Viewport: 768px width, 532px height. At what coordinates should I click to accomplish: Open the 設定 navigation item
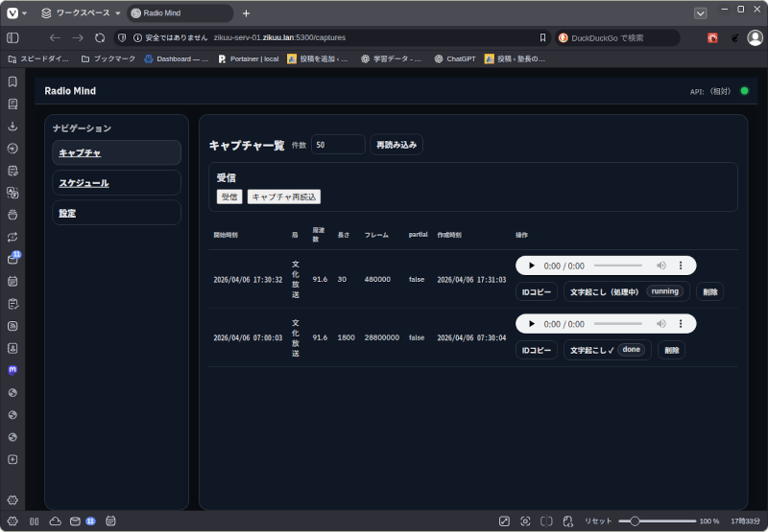pyautogui.click(x=116, y=213)
